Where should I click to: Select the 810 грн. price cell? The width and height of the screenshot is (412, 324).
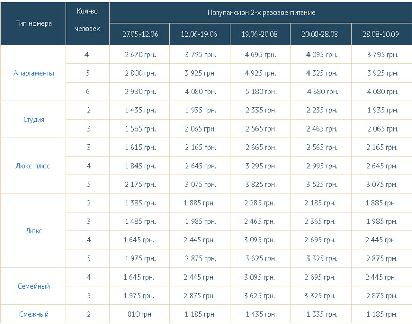[140, 314]
